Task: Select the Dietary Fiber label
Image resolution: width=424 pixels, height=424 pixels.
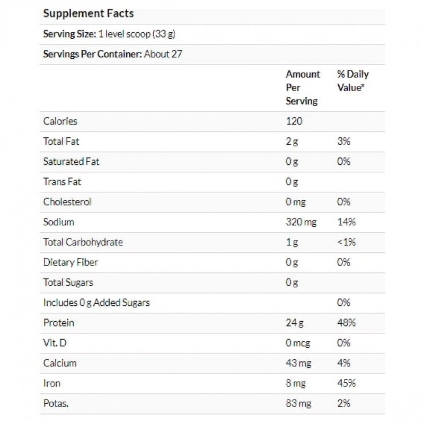Action: click(x=70, y=262)
